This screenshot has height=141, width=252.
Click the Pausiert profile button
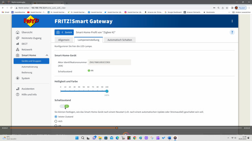240,8
